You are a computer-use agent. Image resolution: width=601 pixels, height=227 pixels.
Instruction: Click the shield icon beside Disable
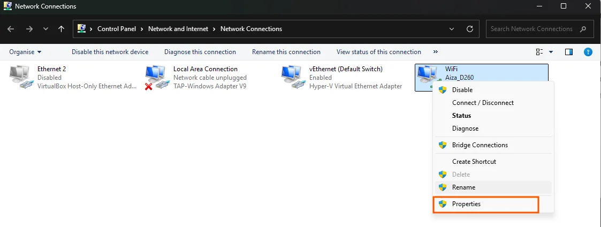pos(443,90)
